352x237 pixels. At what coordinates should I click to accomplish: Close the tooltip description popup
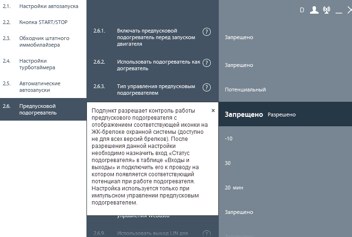[x=213, y=110]
